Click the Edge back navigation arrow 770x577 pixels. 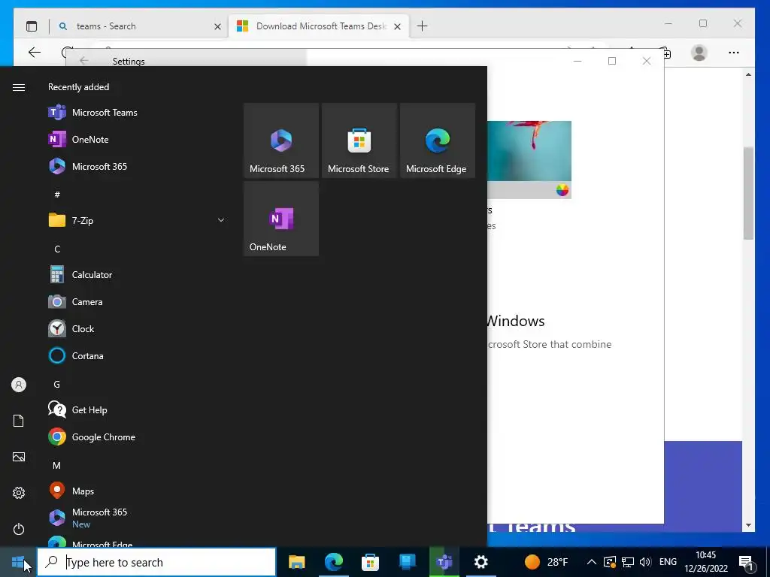[x=35, y=52]
